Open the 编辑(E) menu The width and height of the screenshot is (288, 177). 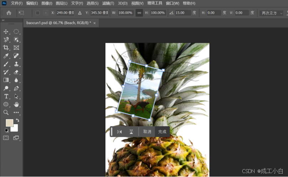tap(32, 3)
